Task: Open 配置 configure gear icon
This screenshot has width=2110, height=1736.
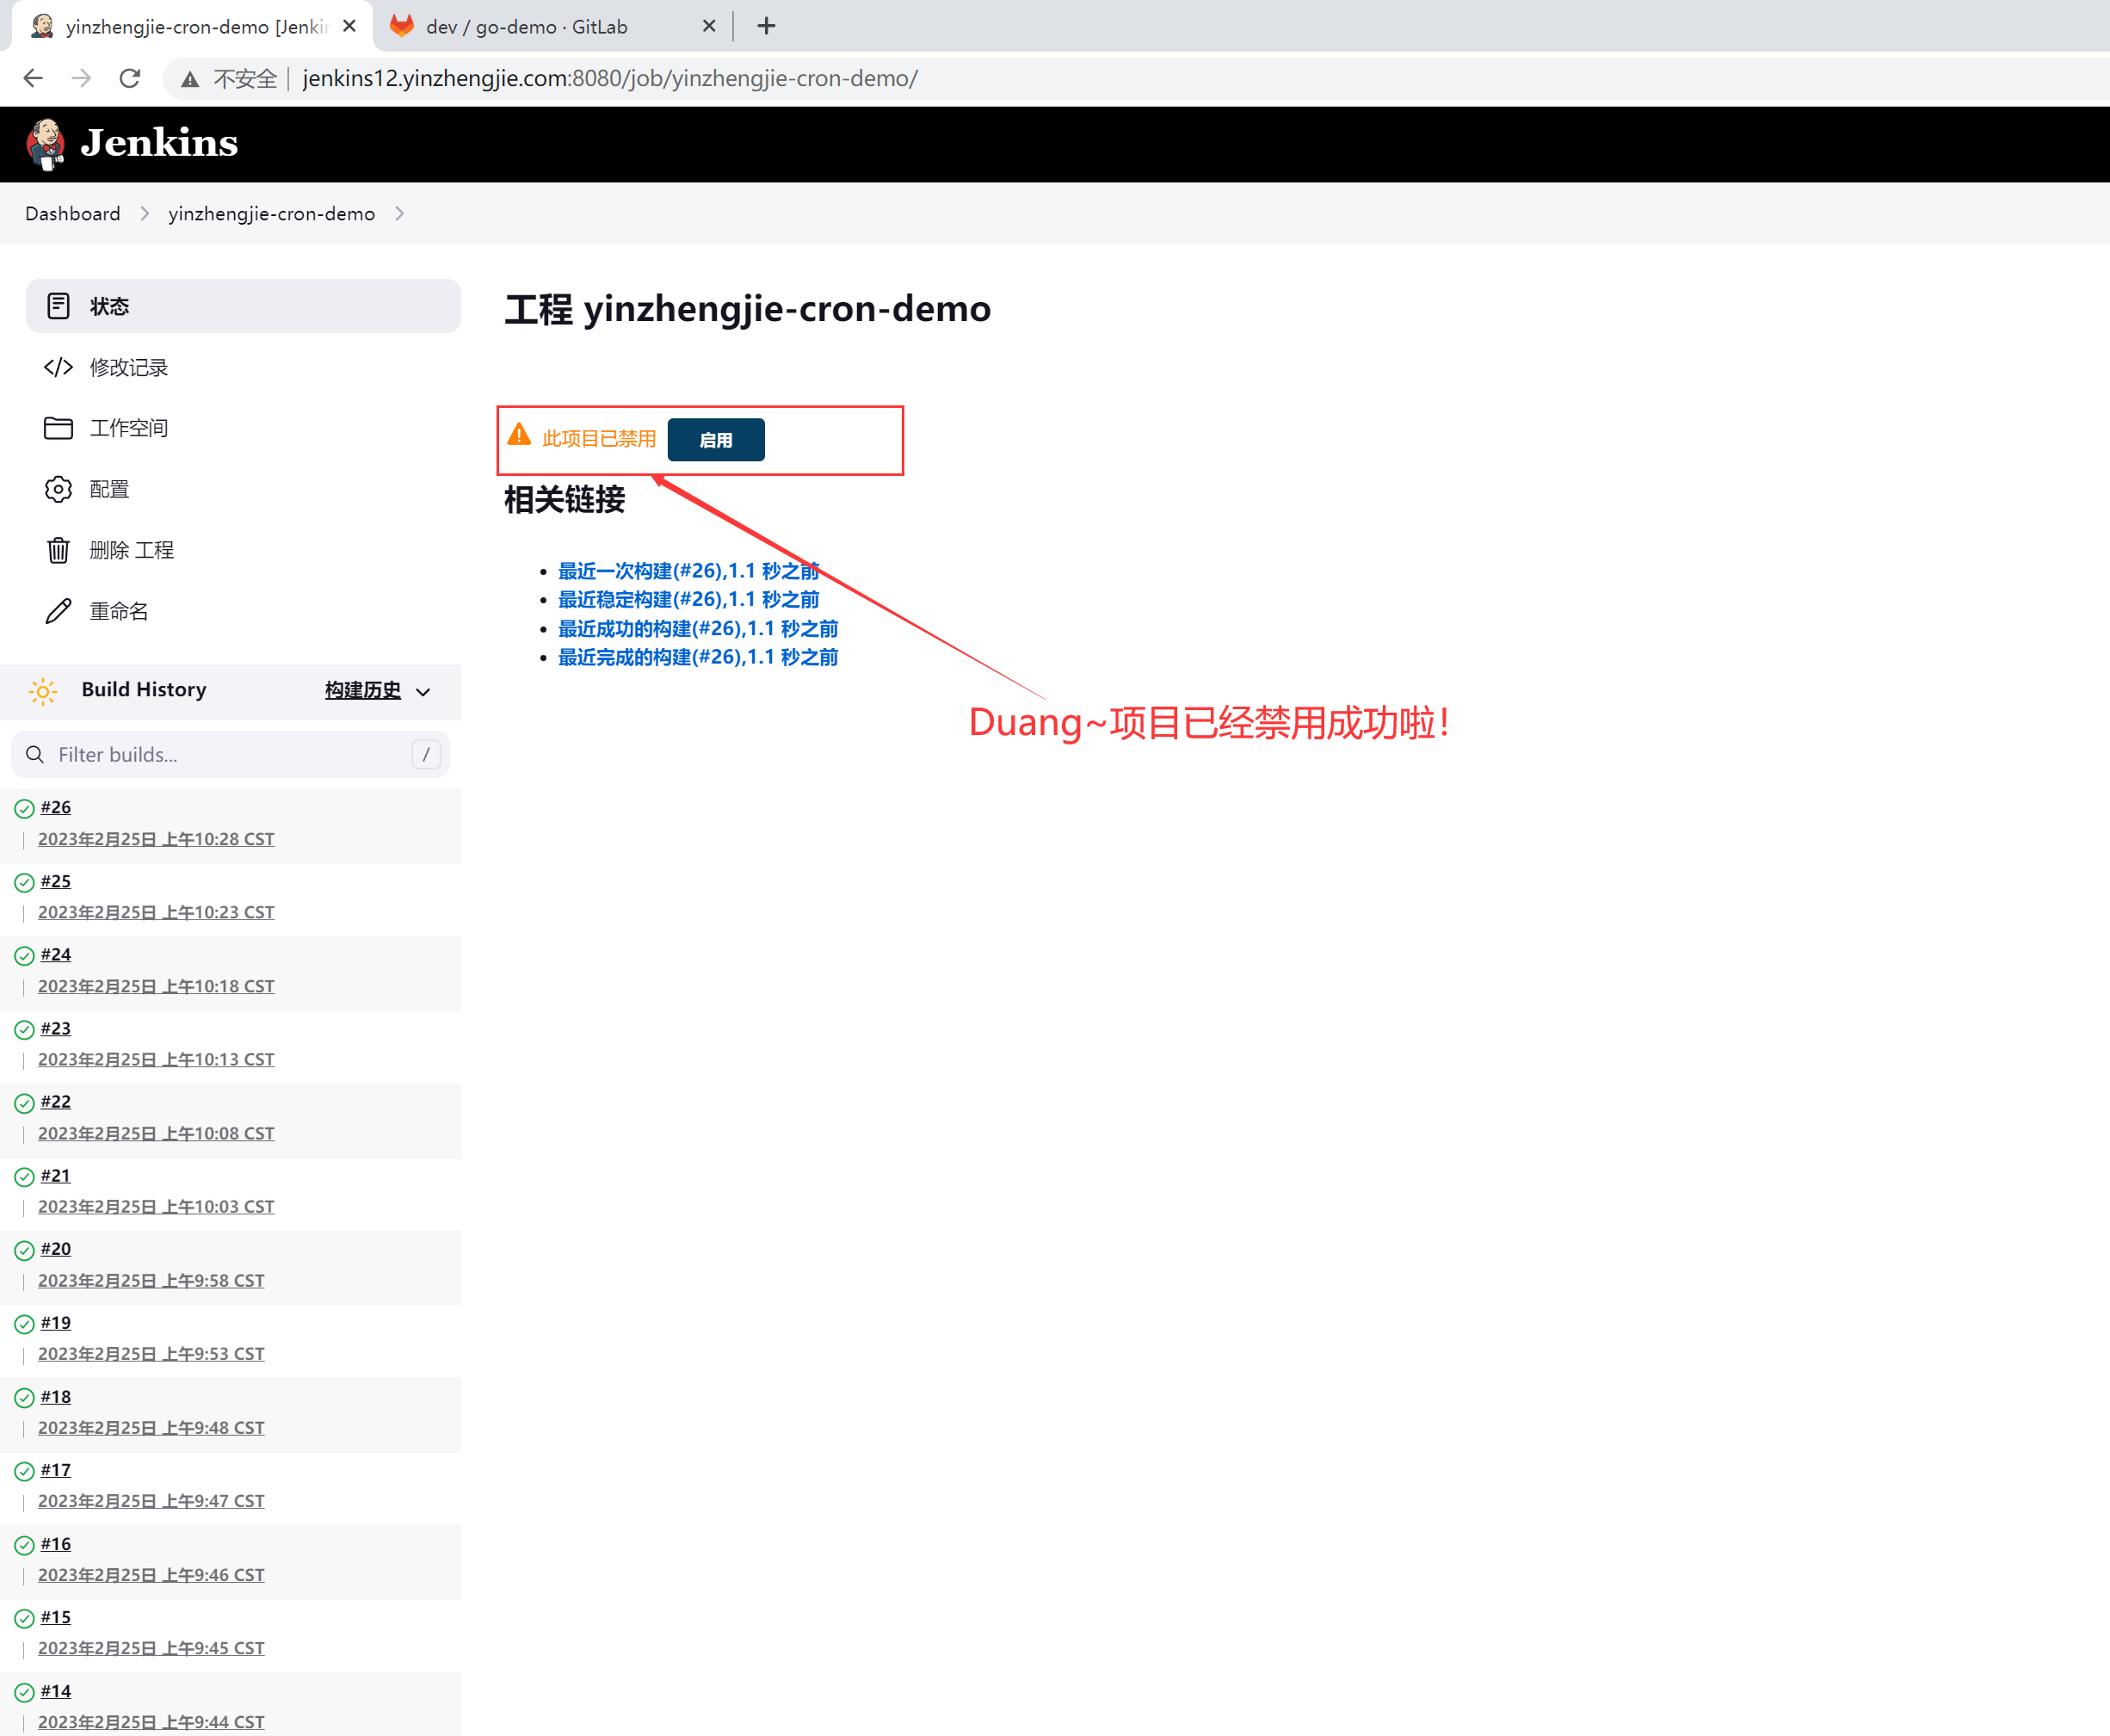Action: [58, 489]
